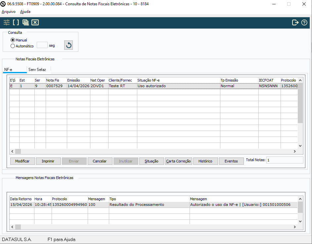312x244 pixels.
Task: Click the brackets selection icon in toolbar
Action: click(16, 22)
